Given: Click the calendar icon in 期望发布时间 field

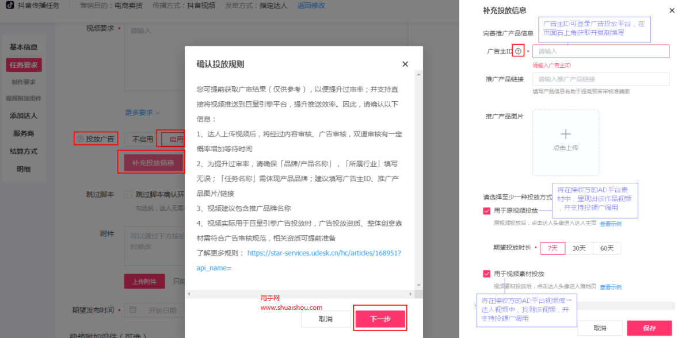Looking at the screenshot, I should pos(133,310).
